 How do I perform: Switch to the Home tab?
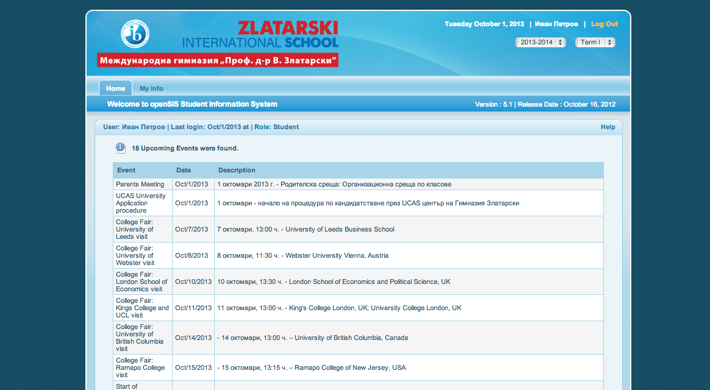coord(115,88)
